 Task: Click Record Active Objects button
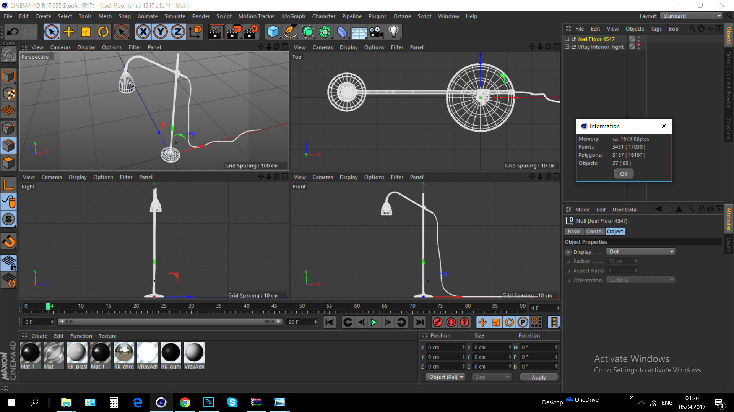tap(438, 322)
